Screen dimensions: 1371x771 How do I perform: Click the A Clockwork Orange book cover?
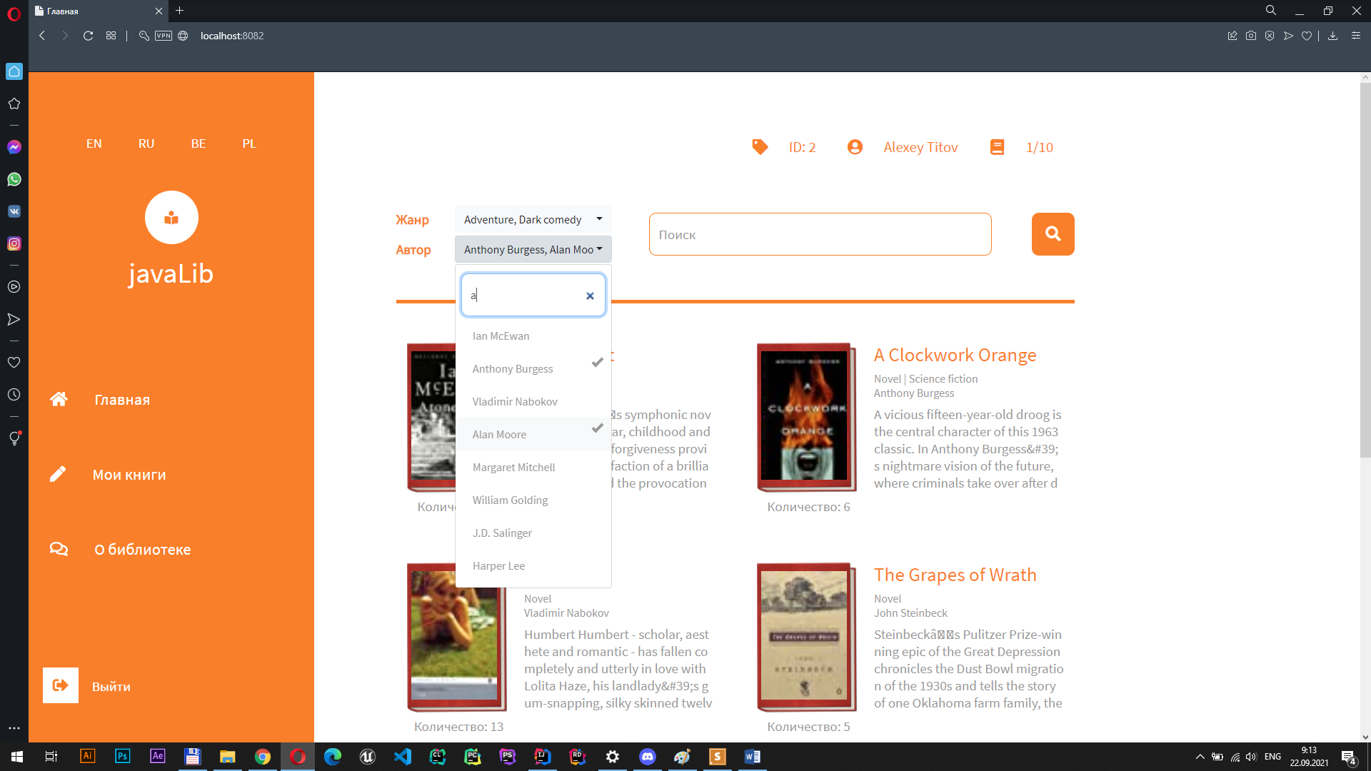[806, 417]
